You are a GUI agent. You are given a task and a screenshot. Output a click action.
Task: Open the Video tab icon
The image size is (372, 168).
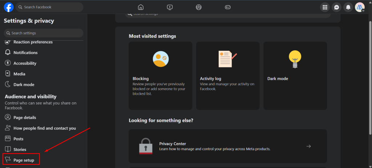tap(170, 7)
